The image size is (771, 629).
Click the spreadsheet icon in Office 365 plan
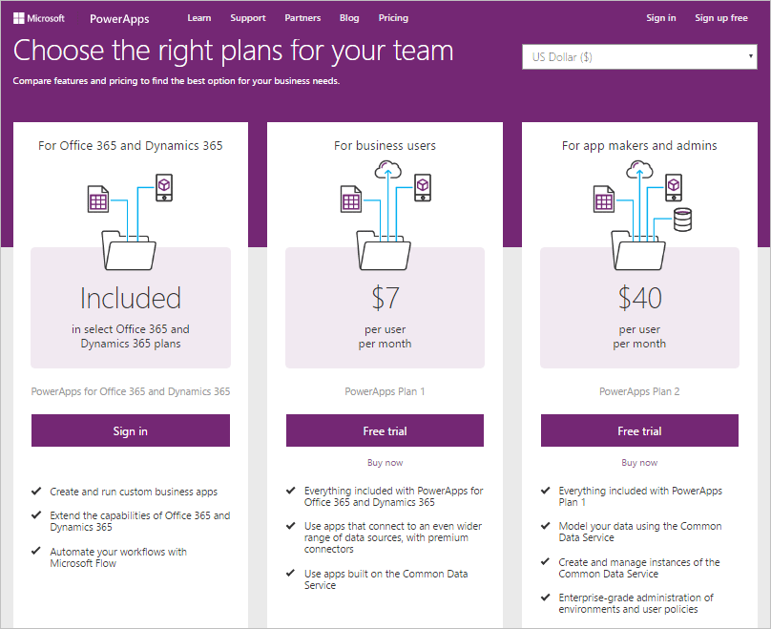pyautogui.click(x=98, y=199)
